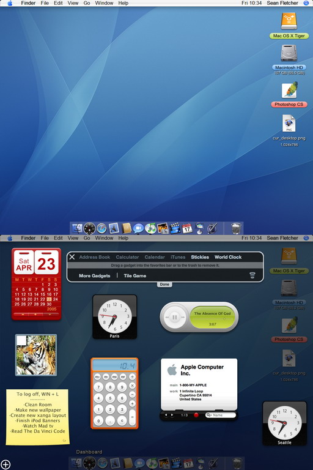This screenshot has width=313, height=470.
Task: Click iTunes widget song progress slider
Action: 212,319
